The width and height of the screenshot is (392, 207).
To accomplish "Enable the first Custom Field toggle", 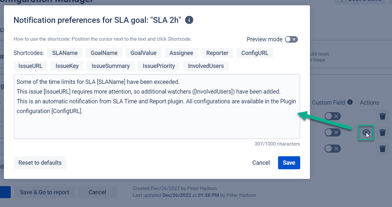I will click(x=332, y=116).
